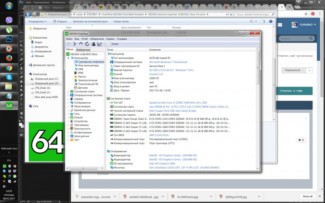The image size is (325, 203).
Task: Collapse the Компьютер tree node
Action: [x=68, y=58]
